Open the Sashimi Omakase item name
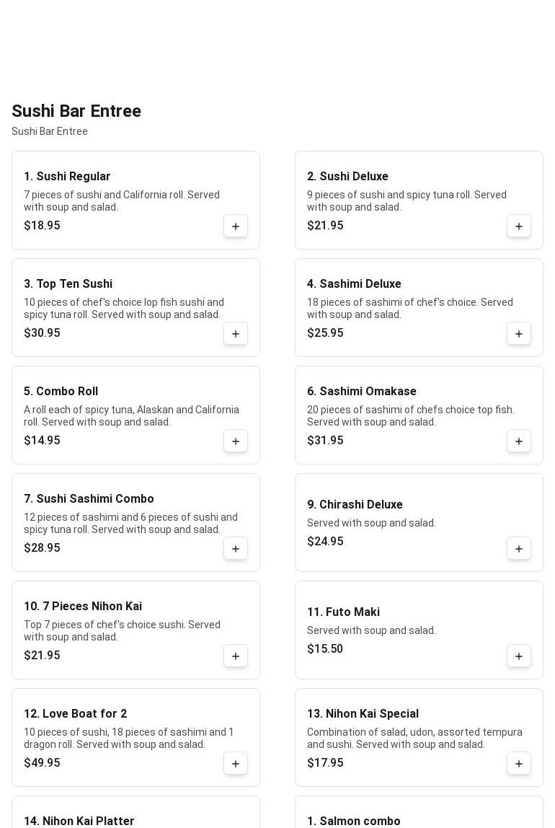The height and width of the screenshot is (828, 555). coord(362,392)
